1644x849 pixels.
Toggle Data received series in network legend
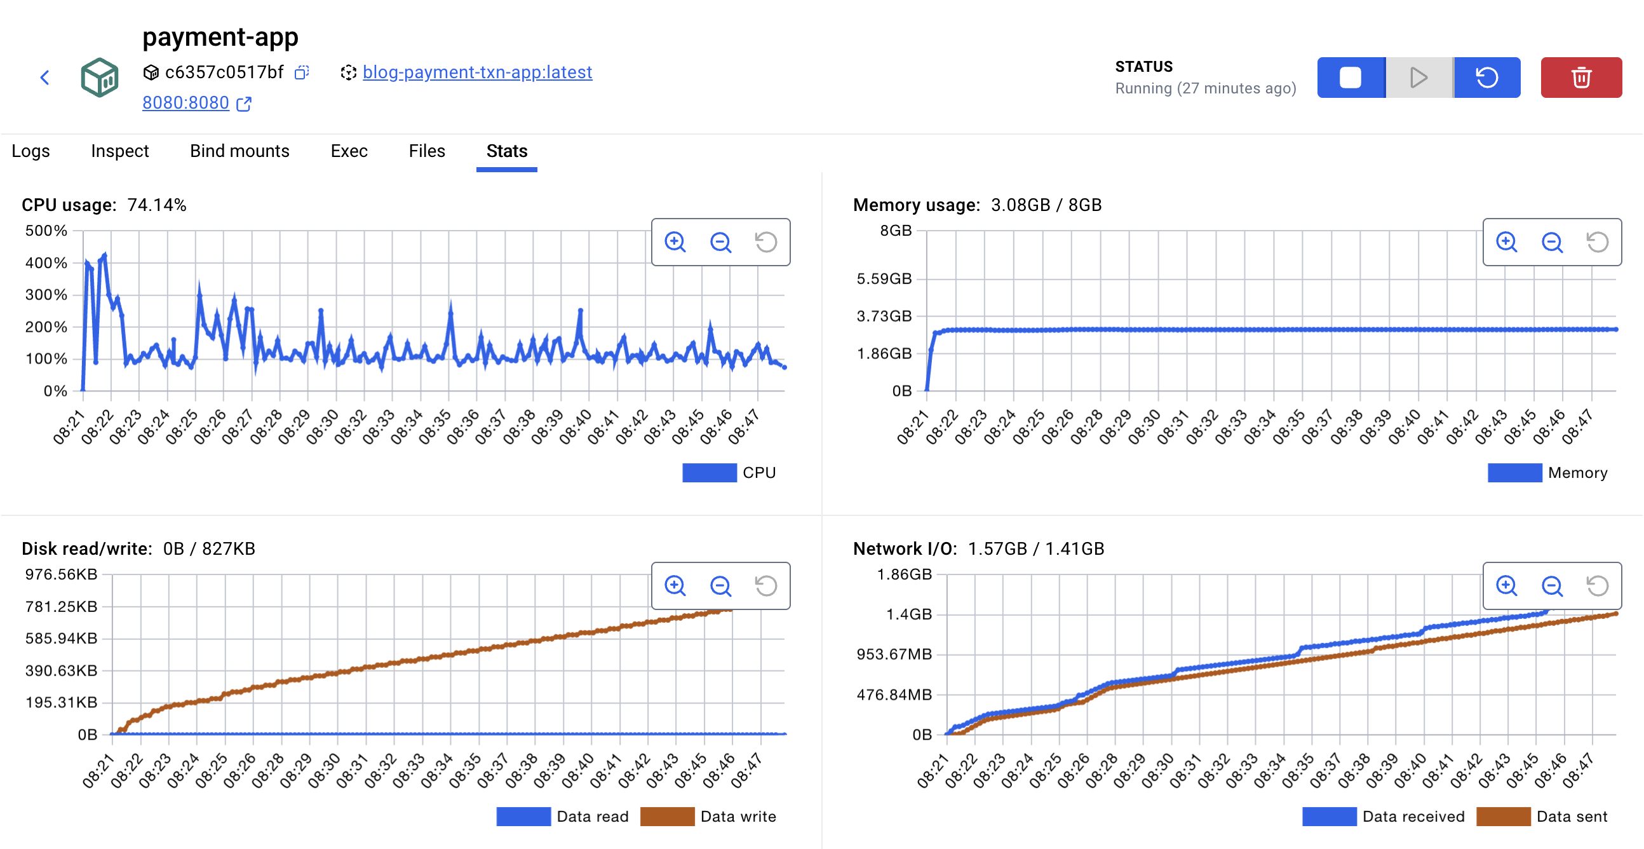pyautogui.click(x=1330, y=816)
